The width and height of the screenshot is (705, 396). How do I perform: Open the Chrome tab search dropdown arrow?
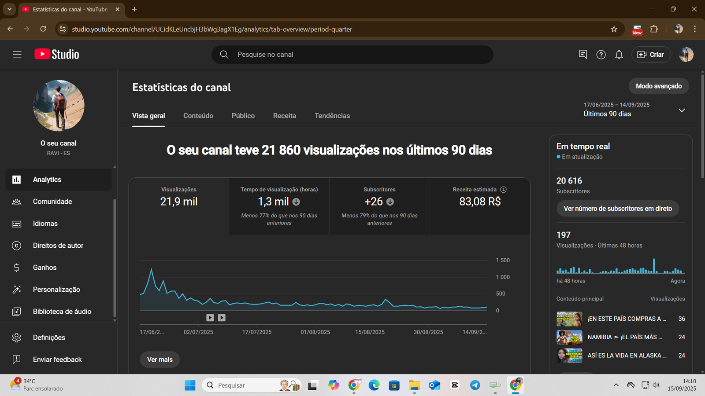pos(9,9)
